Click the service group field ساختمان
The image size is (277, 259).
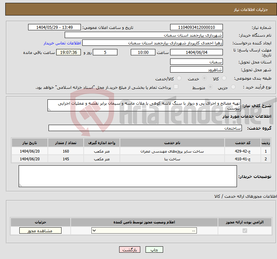(x=145, y=128)
